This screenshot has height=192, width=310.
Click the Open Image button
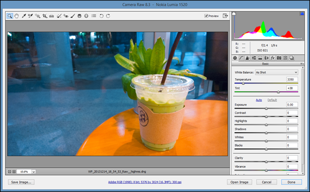(239, 182)
